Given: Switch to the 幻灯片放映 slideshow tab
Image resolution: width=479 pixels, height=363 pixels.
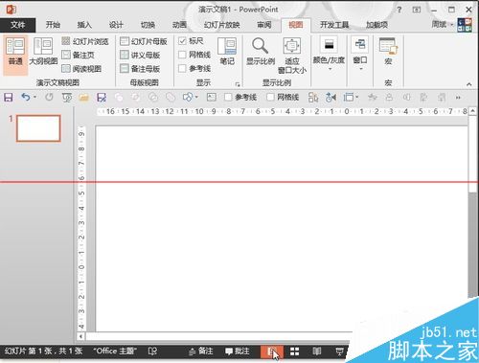Looking at the screenshot, I should click(x=222, y=25).
